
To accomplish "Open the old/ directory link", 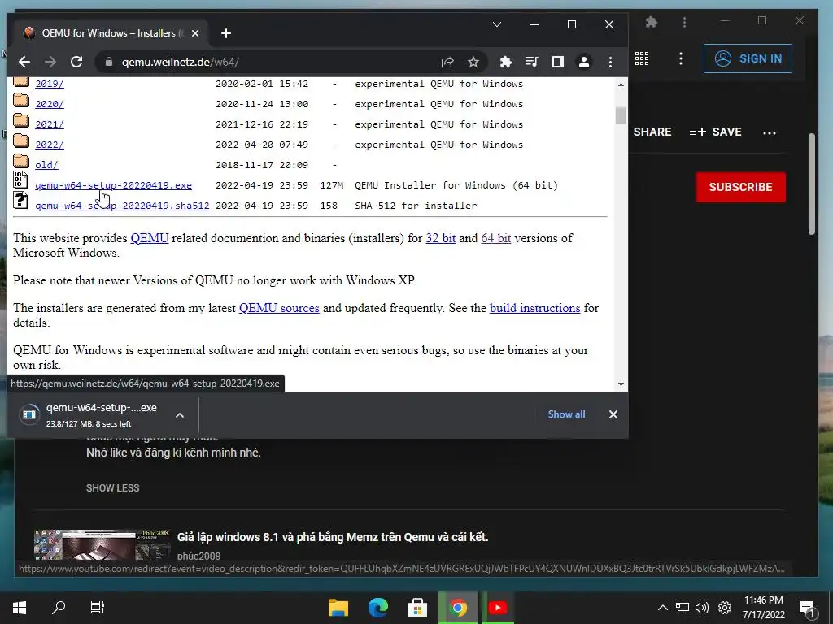I will click(x=46, y=164).
